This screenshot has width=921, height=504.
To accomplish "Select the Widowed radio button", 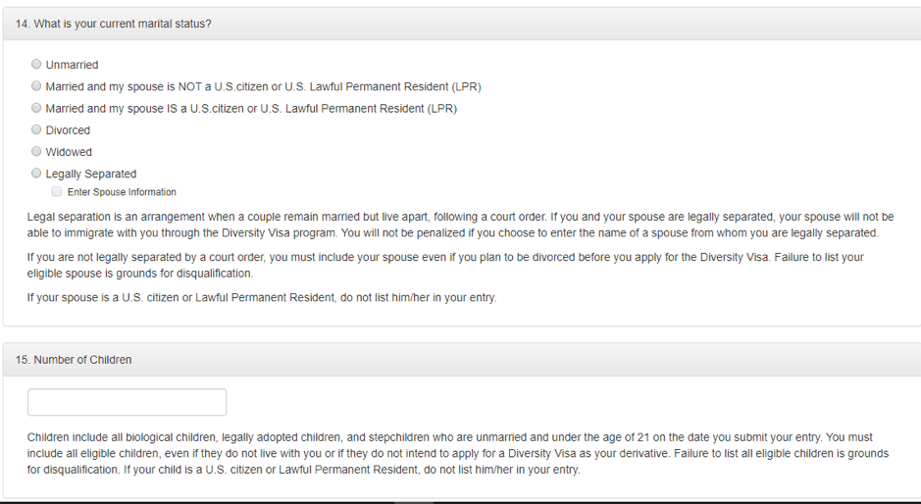I will [36, 151].
